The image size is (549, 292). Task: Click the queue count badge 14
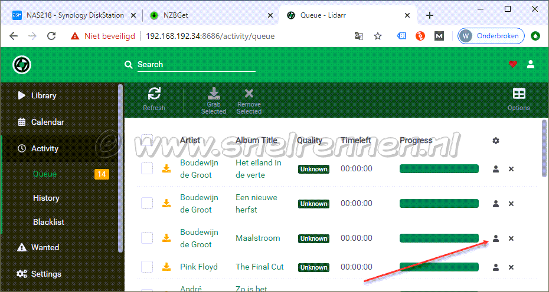(x=102, y=174)
